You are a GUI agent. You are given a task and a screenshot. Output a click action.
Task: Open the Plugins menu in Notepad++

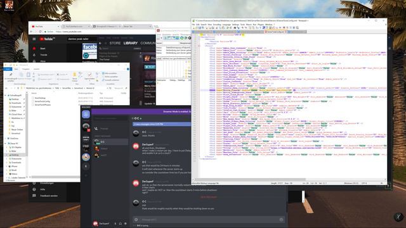(261, 25)
